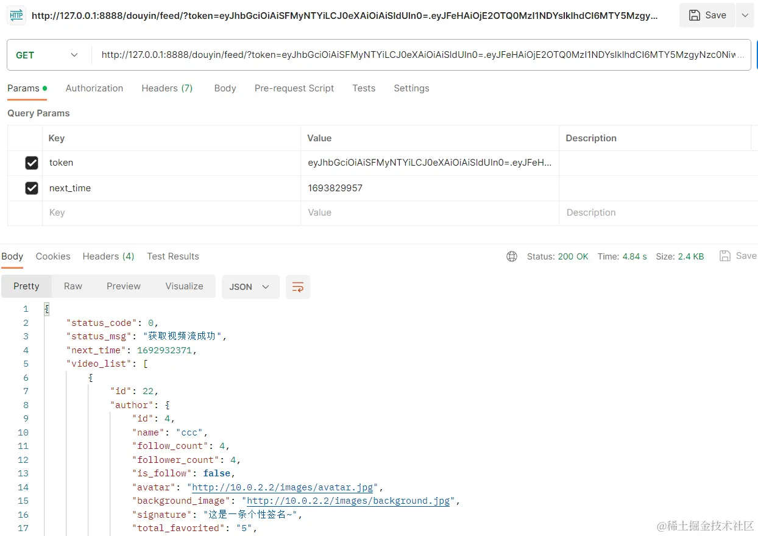This screenshot has width=758, height=536.
Task: Click the empty Key placeholder field
Action: [171, 213]
